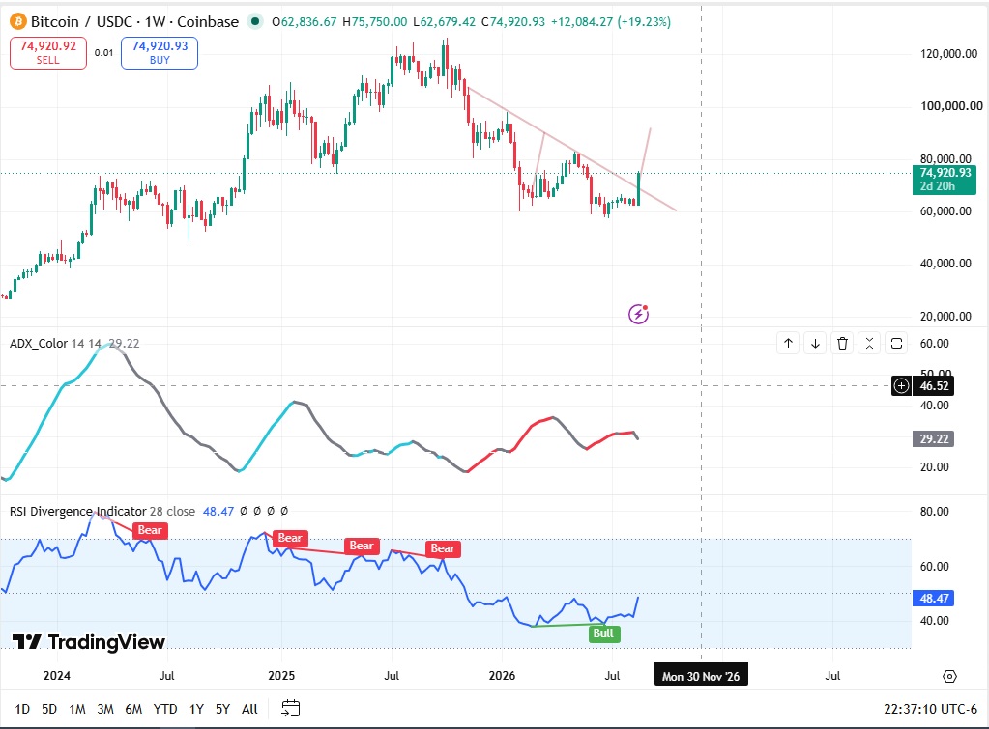Click the 2026 label on time axis
The width and height of the screenshot is (989, 729).
click(502, 676)
